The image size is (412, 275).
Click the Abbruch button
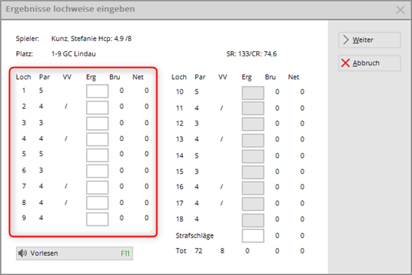click(369, 63)
